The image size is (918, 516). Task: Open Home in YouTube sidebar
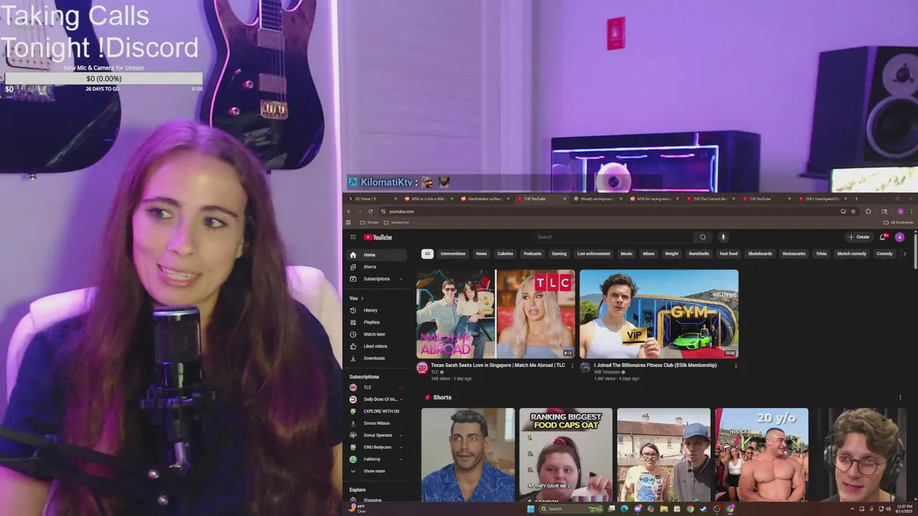click(377, 254)
